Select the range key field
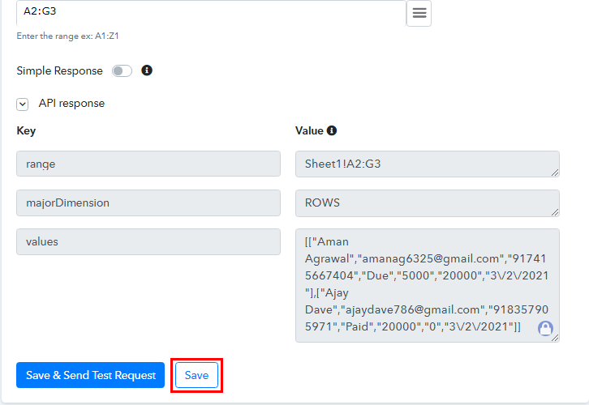589x405 pixels. (x=148, y=164)
